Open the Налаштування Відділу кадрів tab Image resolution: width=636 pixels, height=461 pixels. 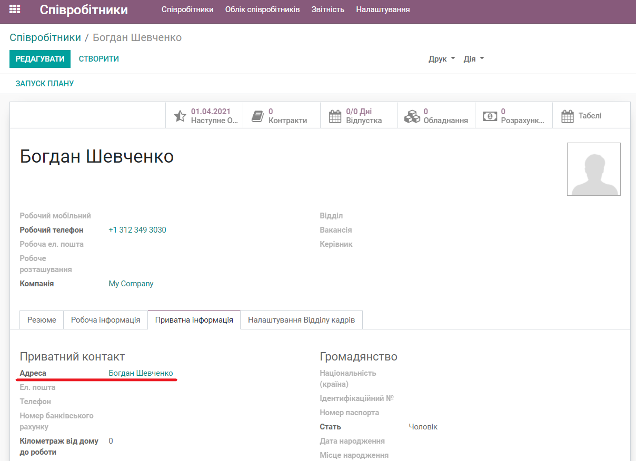point(301,319)
